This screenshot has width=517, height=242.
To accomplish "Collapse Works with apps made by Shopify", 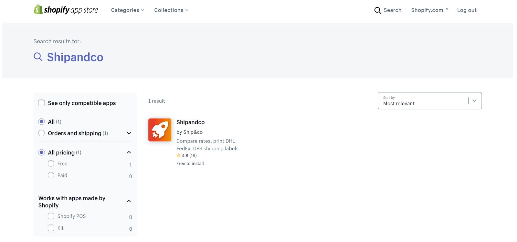I will point(129,201).
